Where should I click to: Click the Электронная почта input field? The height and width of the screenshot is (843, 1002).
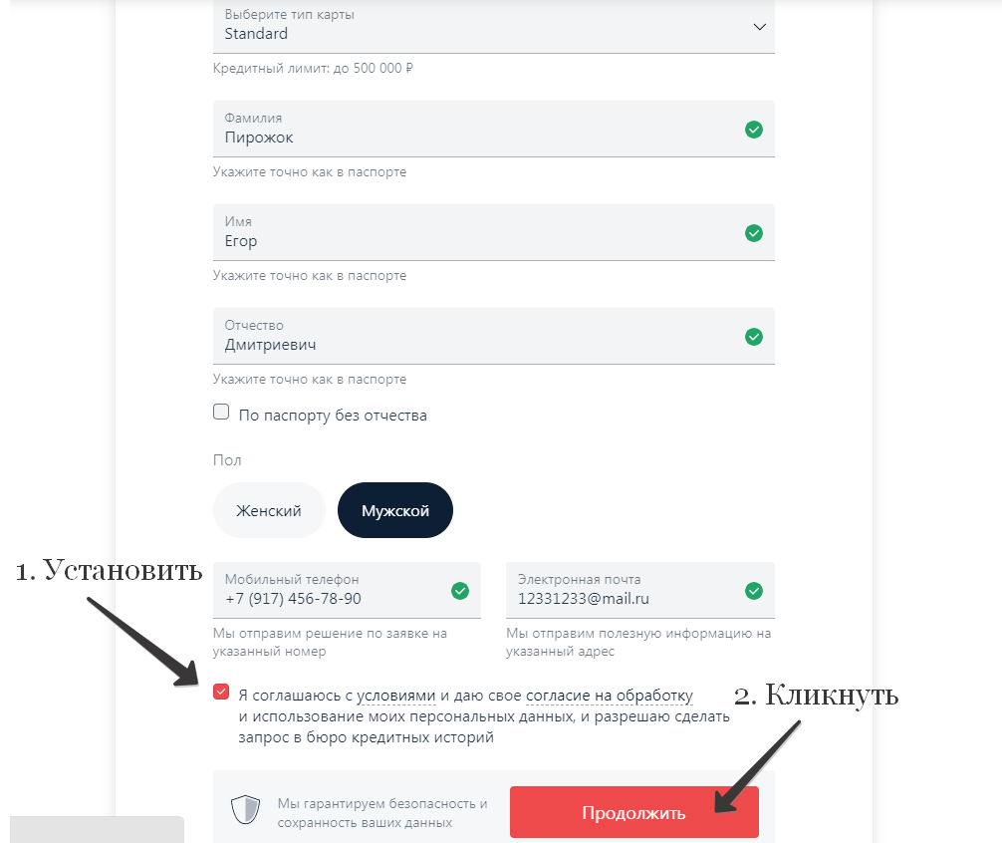point(623,598)
